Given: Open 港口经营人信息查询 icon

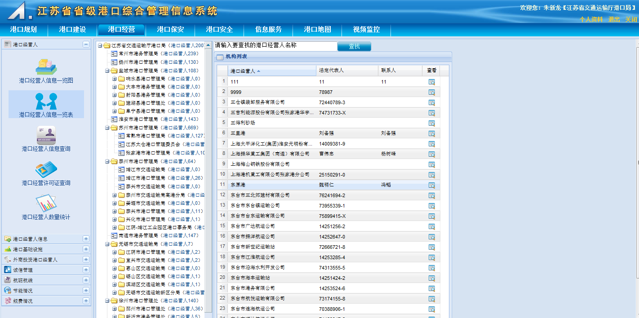Looking at the screenshot, I should click(46, 135).
